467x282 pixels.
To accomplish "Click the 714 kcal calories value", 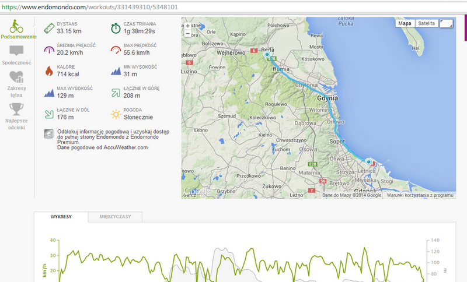I will 68,75.
